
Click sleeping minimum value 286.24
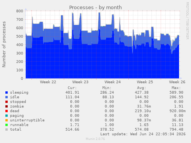(107, 93)
